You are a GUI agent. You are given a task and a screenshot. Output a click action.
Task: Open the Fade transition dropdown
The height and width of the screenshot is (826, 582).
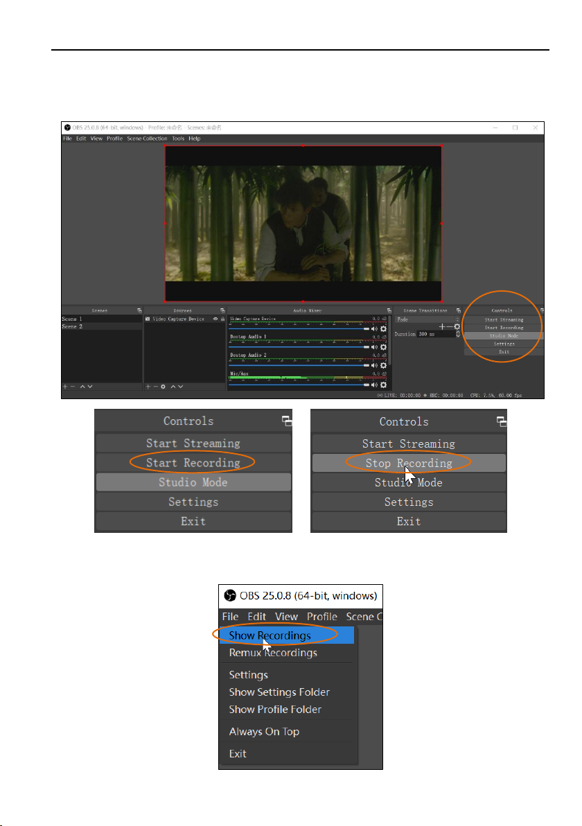click(x=427, y=319)
